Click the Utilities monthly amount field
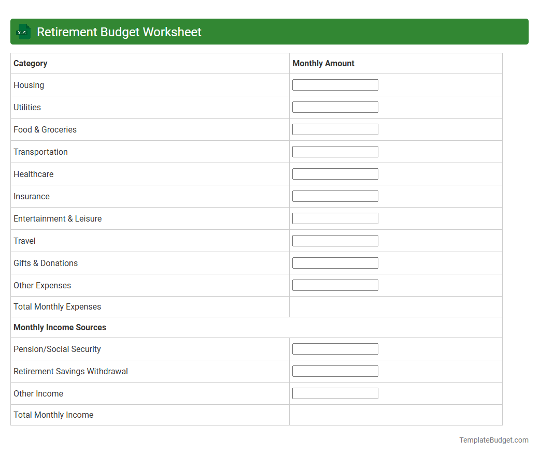The image size is (539, 455). tap(335, 107)
